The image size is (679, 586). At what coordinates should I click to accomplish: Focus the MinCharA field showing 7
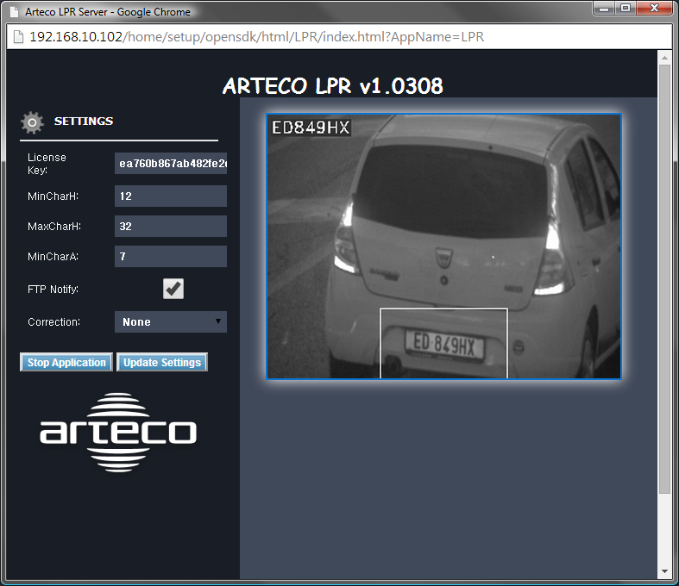pos(171,257)
